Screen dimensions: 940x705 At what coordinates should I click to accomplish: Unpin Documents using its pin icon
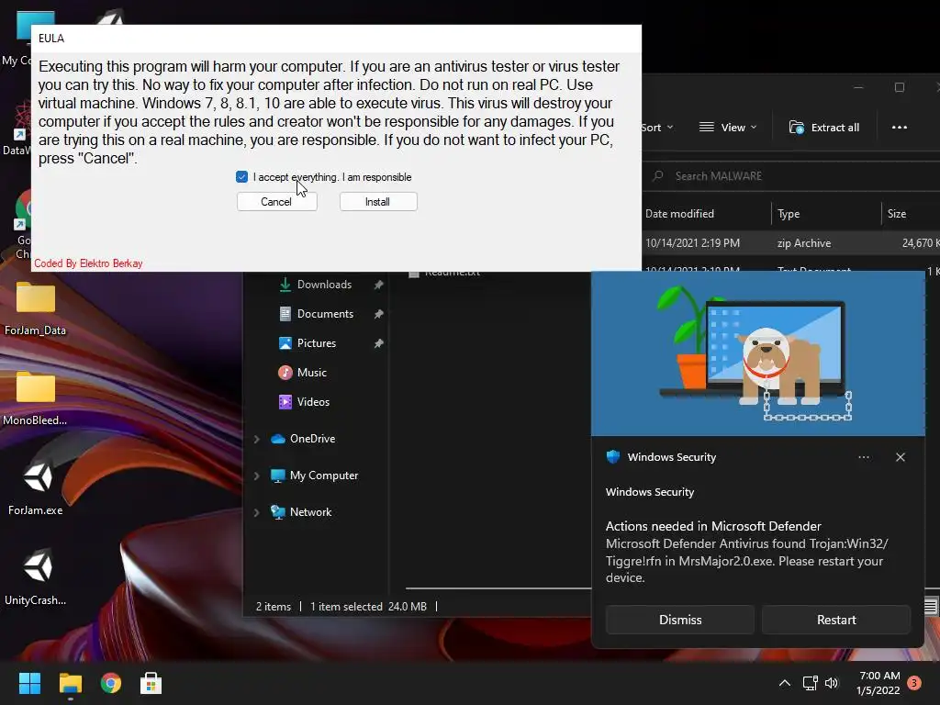(378, 314)
